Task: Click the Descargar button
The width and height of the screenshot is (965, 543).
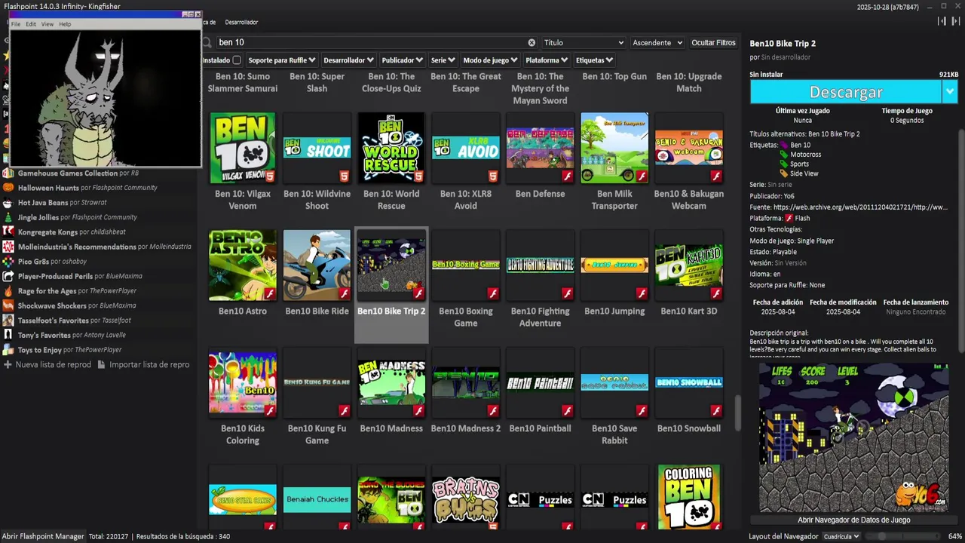Action: coord(846,92)
